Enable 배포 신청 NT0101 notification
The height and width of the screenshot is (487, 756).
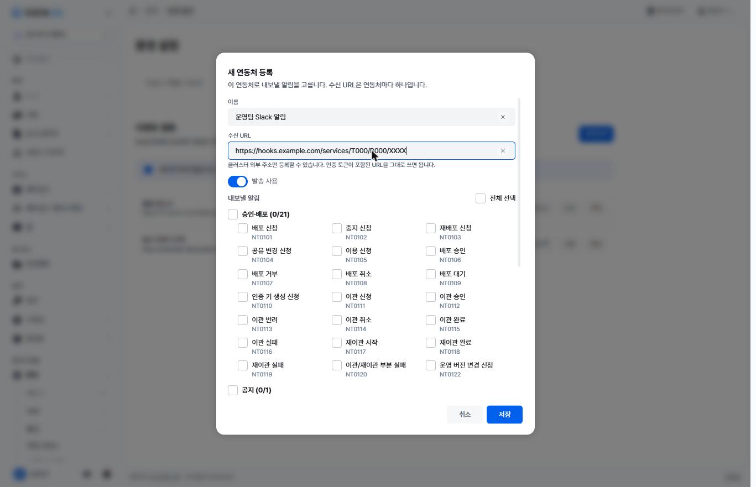coord(243,228)
